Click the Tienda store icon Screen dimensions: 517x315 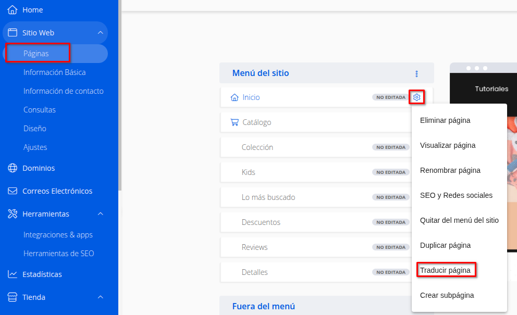[13, 297]
